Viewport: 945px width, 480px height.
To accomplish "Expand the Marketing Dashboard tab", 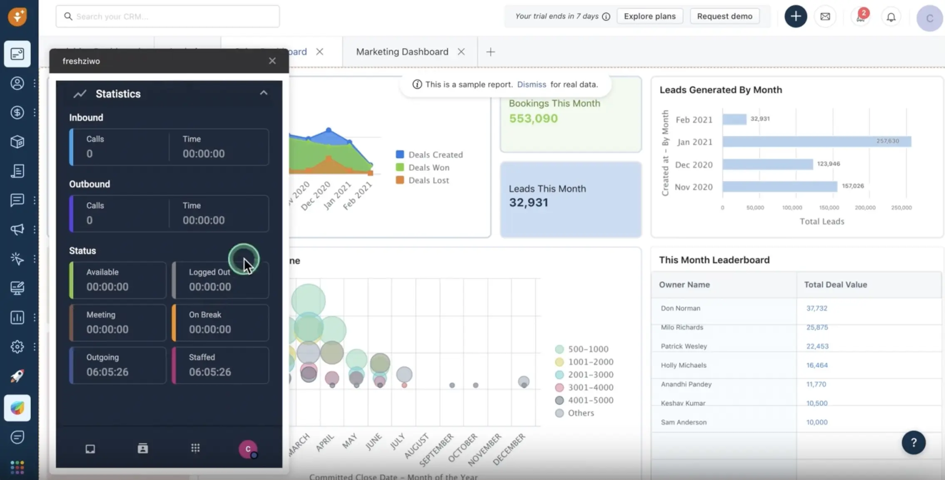I will [x=403, y=52].
